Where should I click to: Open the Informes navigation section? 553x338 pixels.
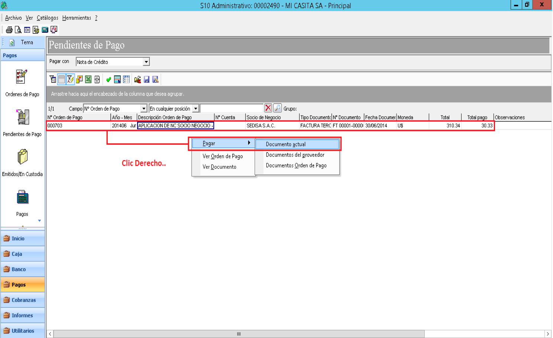point(23,315)
